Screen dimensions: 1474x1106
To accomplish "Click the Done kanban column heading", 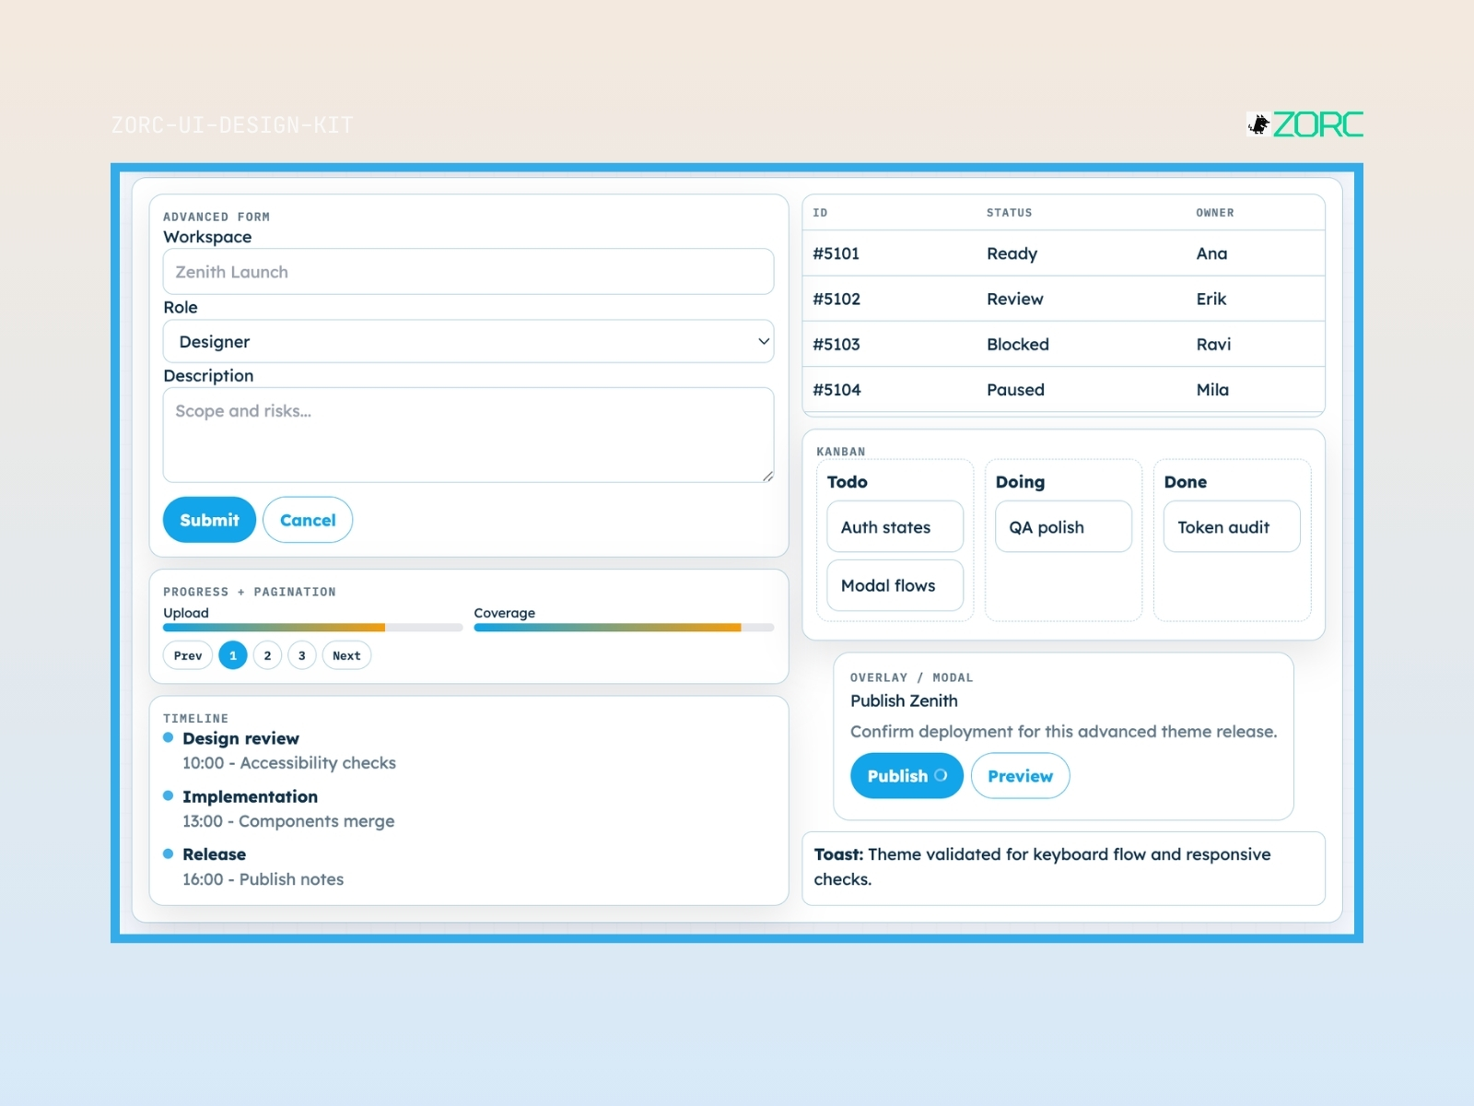I will 1185,482.
